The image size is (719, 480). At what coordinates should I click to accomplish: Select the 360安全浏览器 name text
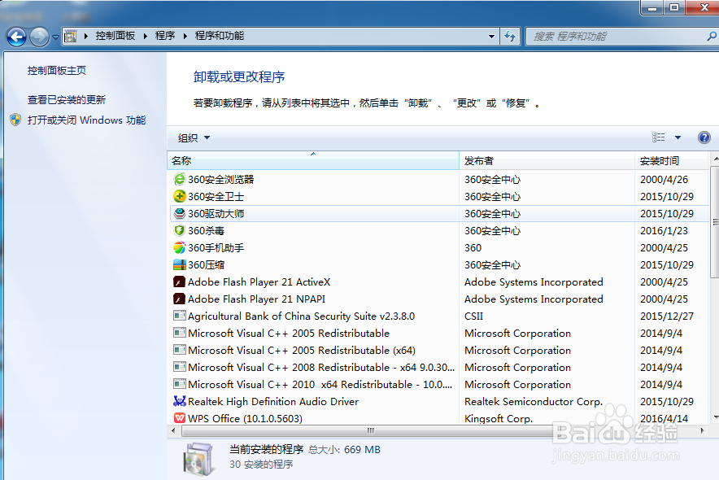coord(221,179)
